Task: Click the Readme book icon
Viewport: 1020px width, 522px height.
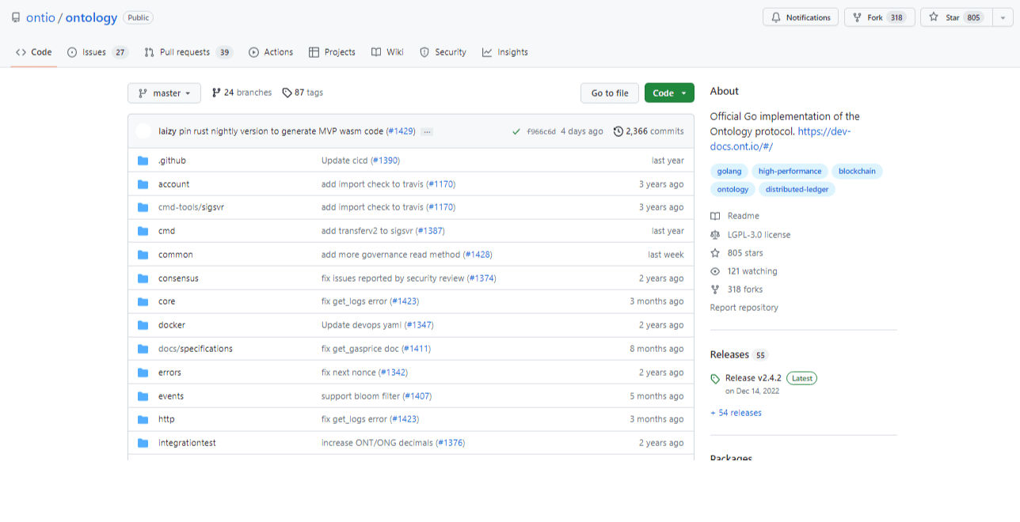Action: coord(715,216)
